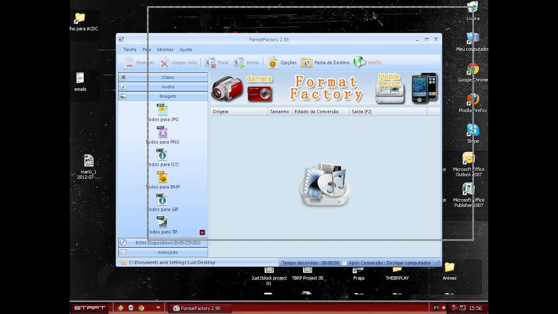Screen dimensions: 558x314
Task: Click the Limpar Lista red X icon
Action: coord(164,63)
